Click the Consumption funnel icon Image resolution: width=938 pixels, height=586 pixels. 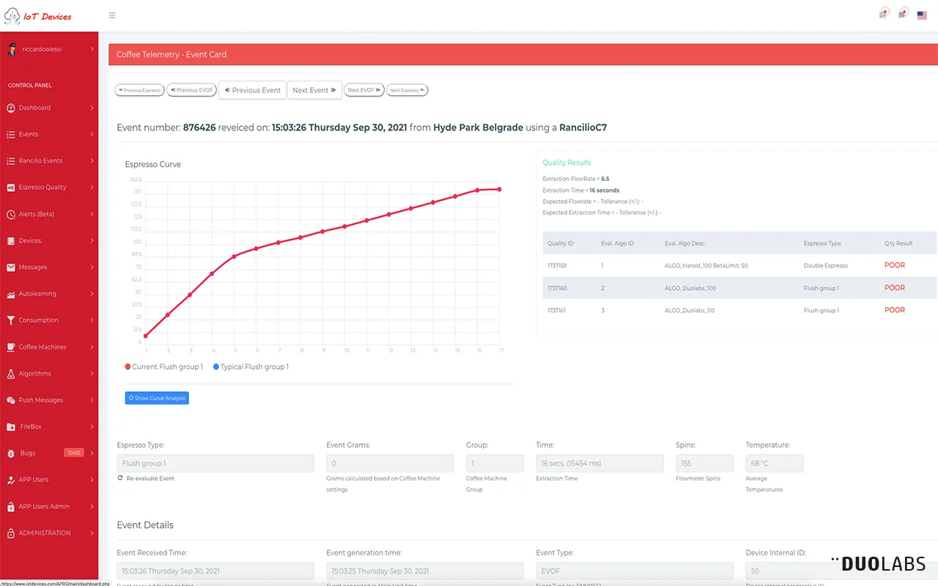11,320
